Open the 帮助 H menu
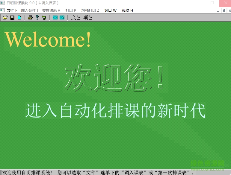 pyautogui.click(x=127, y=10)
